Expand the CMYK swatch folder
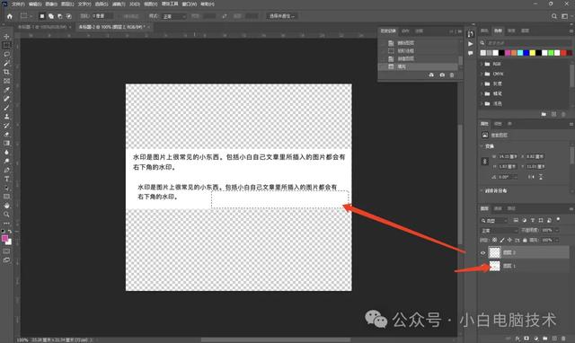The image size is (575, 343). pyautogui.click(x=482, y=74)
